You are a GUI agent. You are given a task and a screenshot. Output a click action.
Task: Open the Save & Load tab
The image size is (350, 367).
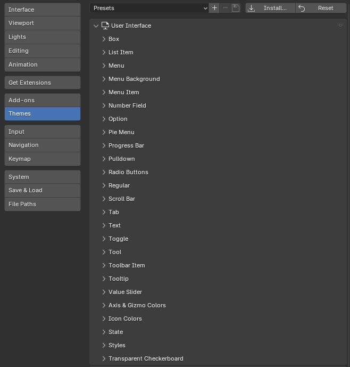tap(43, 190)
